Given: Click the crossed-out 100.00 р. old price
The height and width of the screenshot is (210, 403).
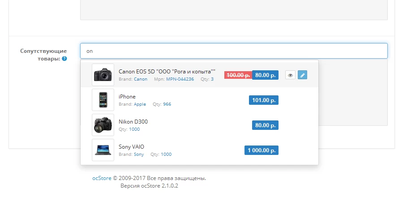Looking at the screenshot, I should (x=238, y=75).
